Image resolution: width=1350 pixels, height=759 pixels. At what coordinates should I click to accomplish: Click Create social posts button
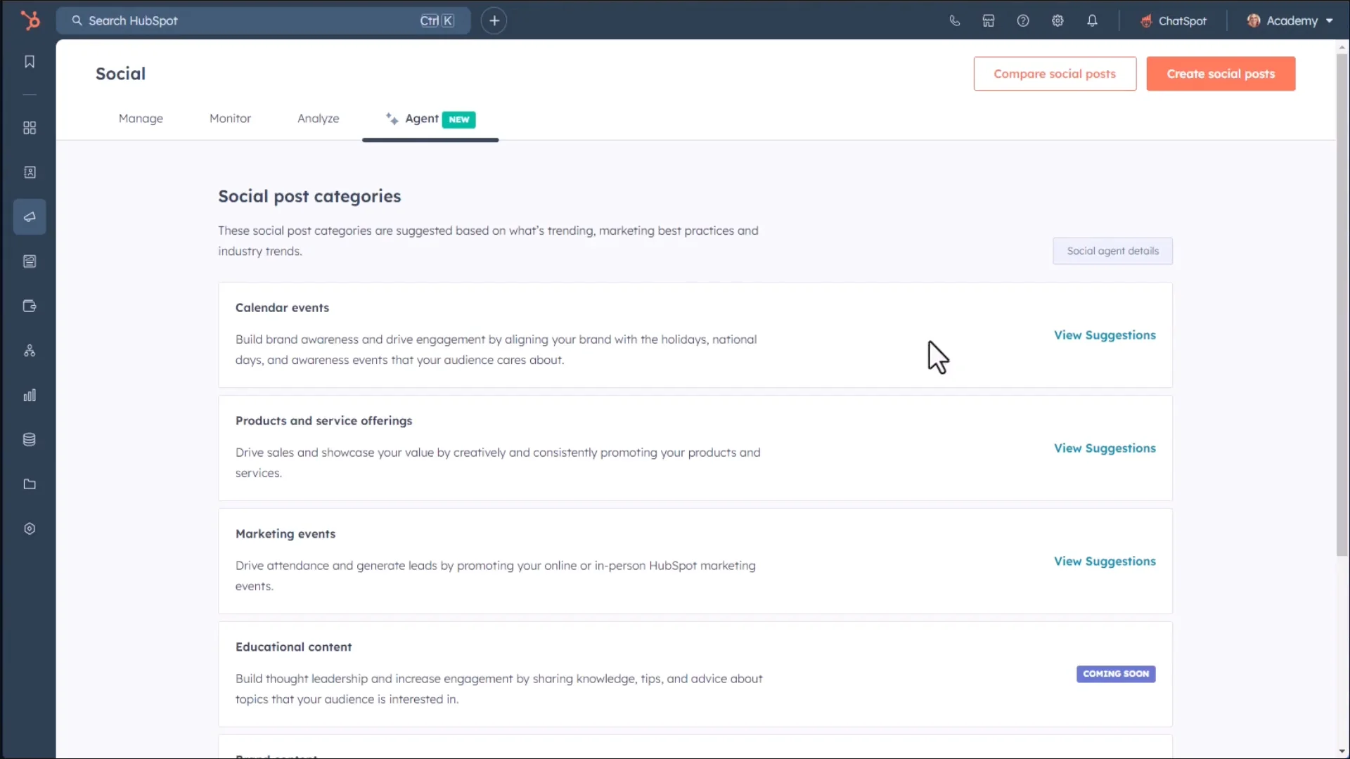point(1221,74)
